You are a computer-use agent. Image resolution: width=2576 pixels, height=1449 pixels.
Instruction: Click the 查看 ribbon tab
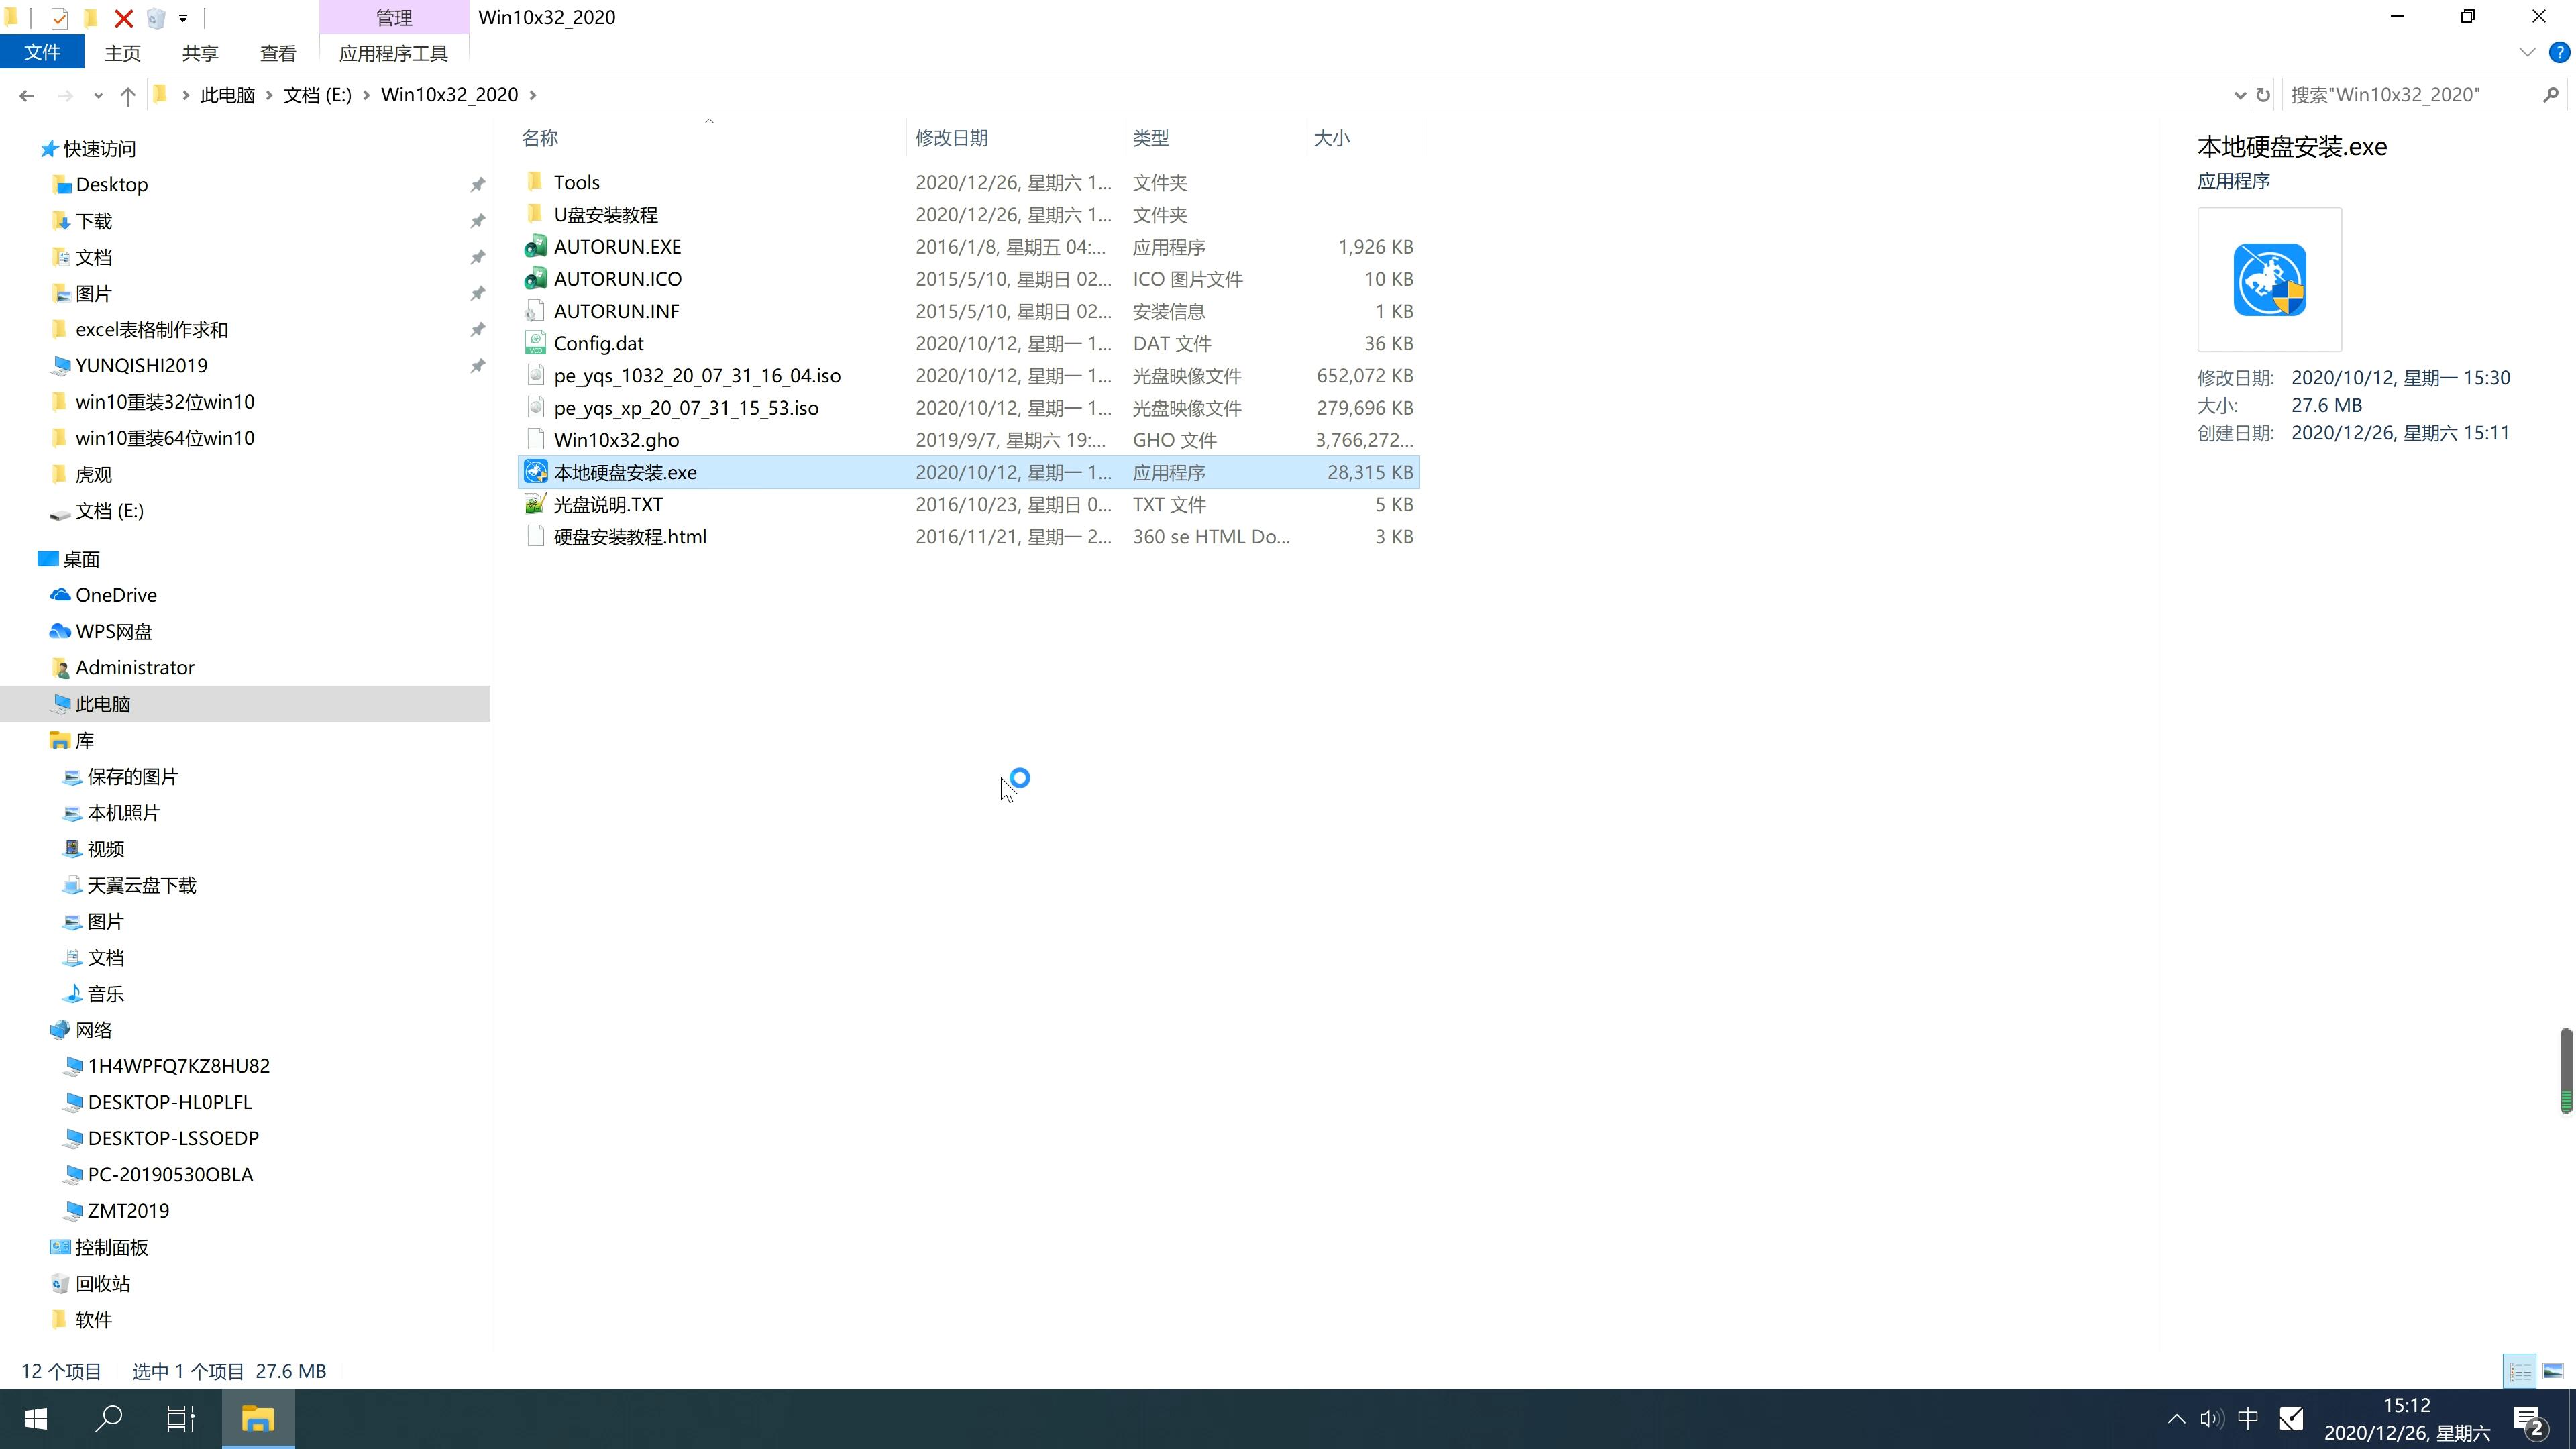[x=278, y=51]
